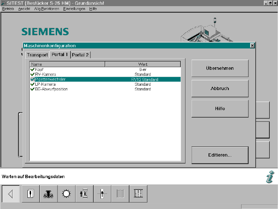
Task: Click the placement head nozzle toolbar icon
Action: pos(48,194)
